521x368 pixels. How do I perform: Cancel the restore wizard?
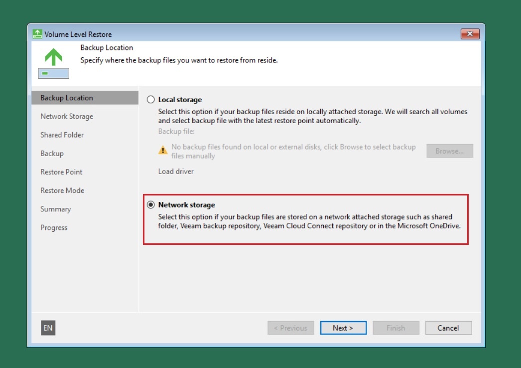tap(448, 328)
